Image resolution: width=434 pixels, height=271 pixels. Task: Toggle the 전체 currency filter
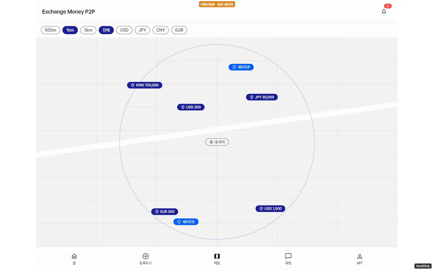click(x=106, y=30)
